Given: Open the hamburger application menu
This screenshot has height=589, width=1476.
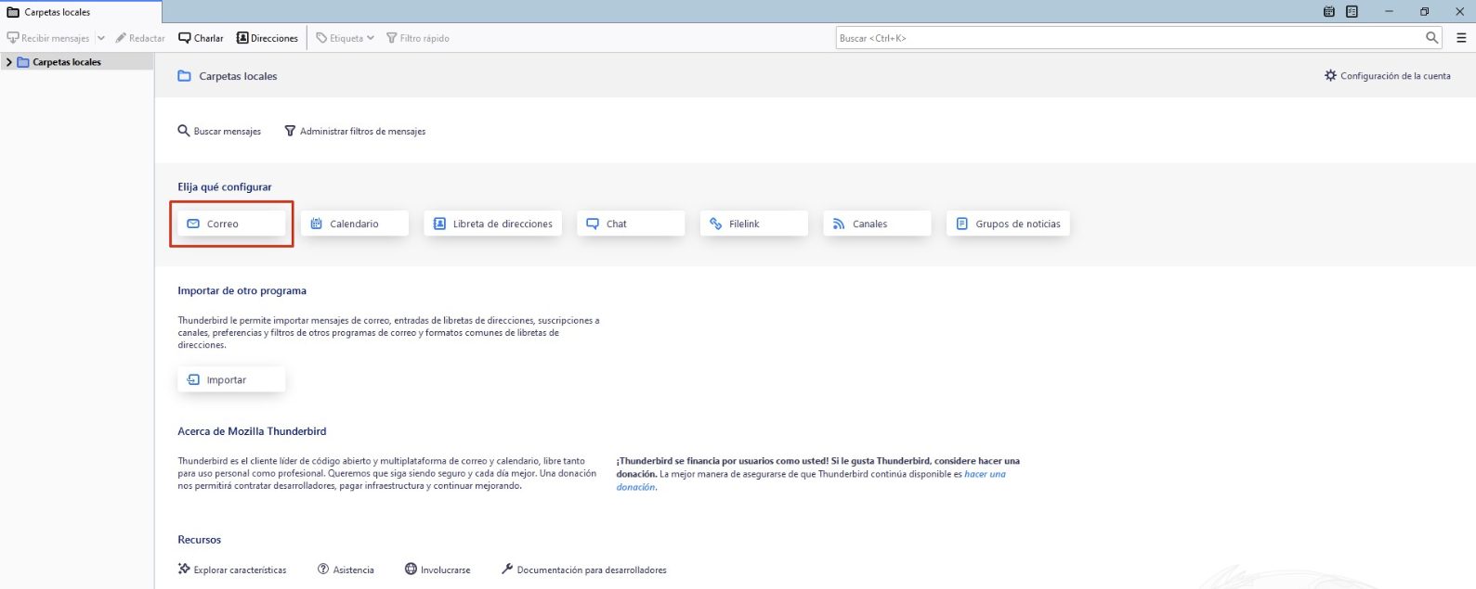Looking at the screenshot, I should [x=1461, y=38].
